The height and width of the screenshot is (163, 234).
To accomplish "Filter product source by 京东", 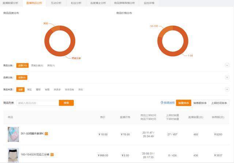I will coord(80,90).
